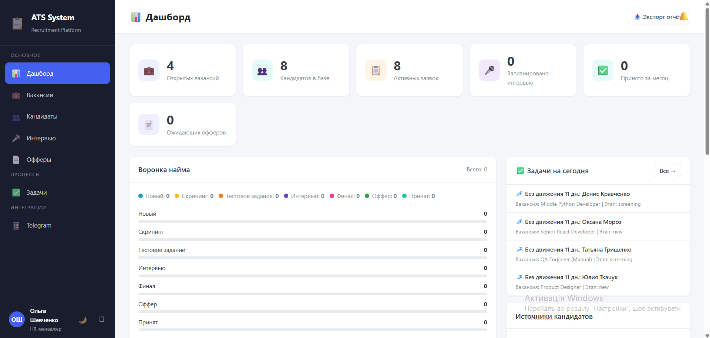Click the ОШ user avatar

(17, 320)
